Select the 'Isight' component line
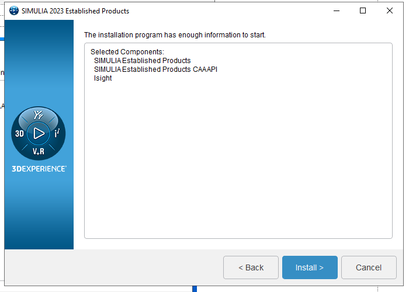The width and height of the screenshot is (409, 292). (x=103, y=78)
